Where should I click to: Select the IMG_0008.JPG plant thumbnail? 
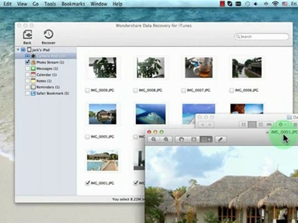[151, 68]
